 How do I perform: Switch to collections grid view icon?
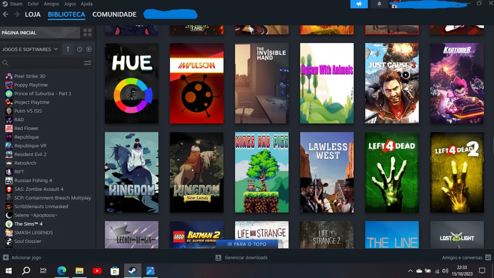click(88, 33)
